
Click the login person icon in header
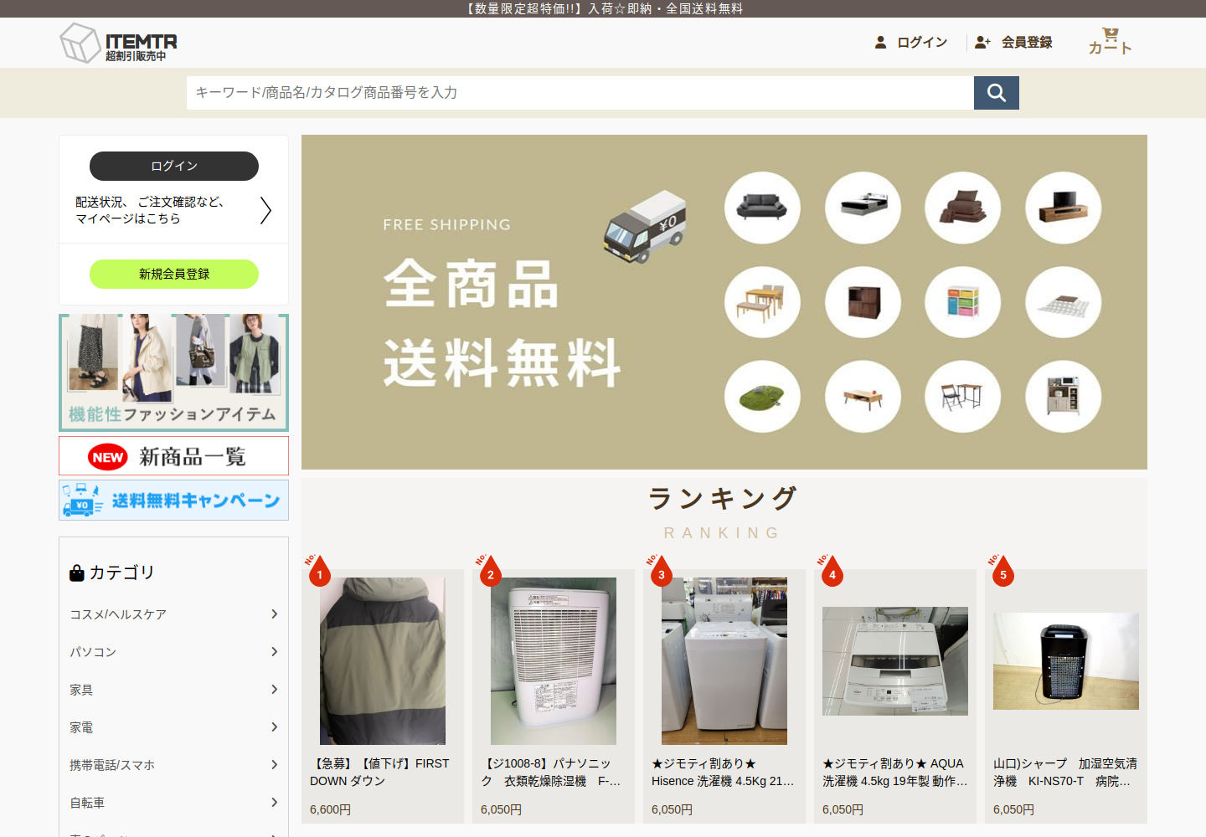pyautogui.click(x=880, y=42)
